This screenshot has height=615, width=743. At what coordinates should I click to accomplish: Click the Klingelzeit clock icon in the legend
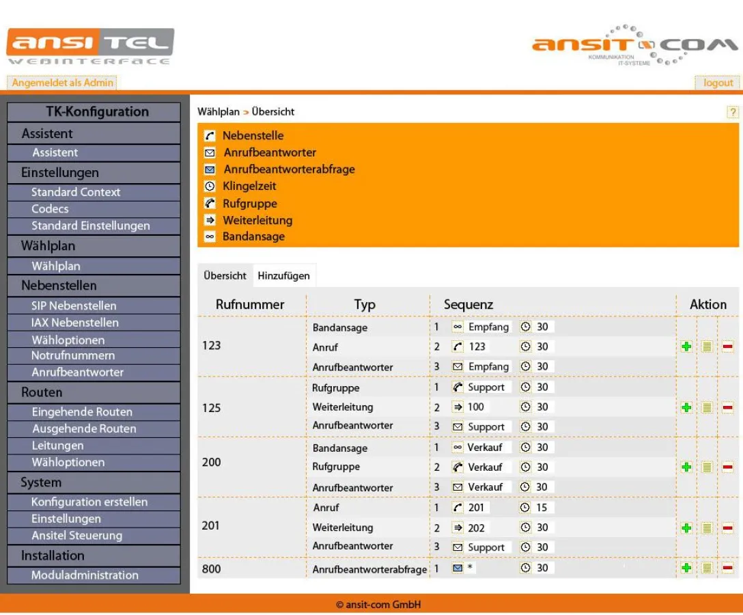[208, 186]
